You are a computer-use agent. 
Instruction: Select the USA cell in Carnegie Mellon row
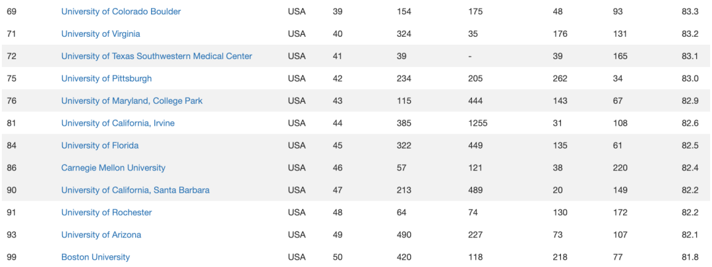click(x=297, y=168)
